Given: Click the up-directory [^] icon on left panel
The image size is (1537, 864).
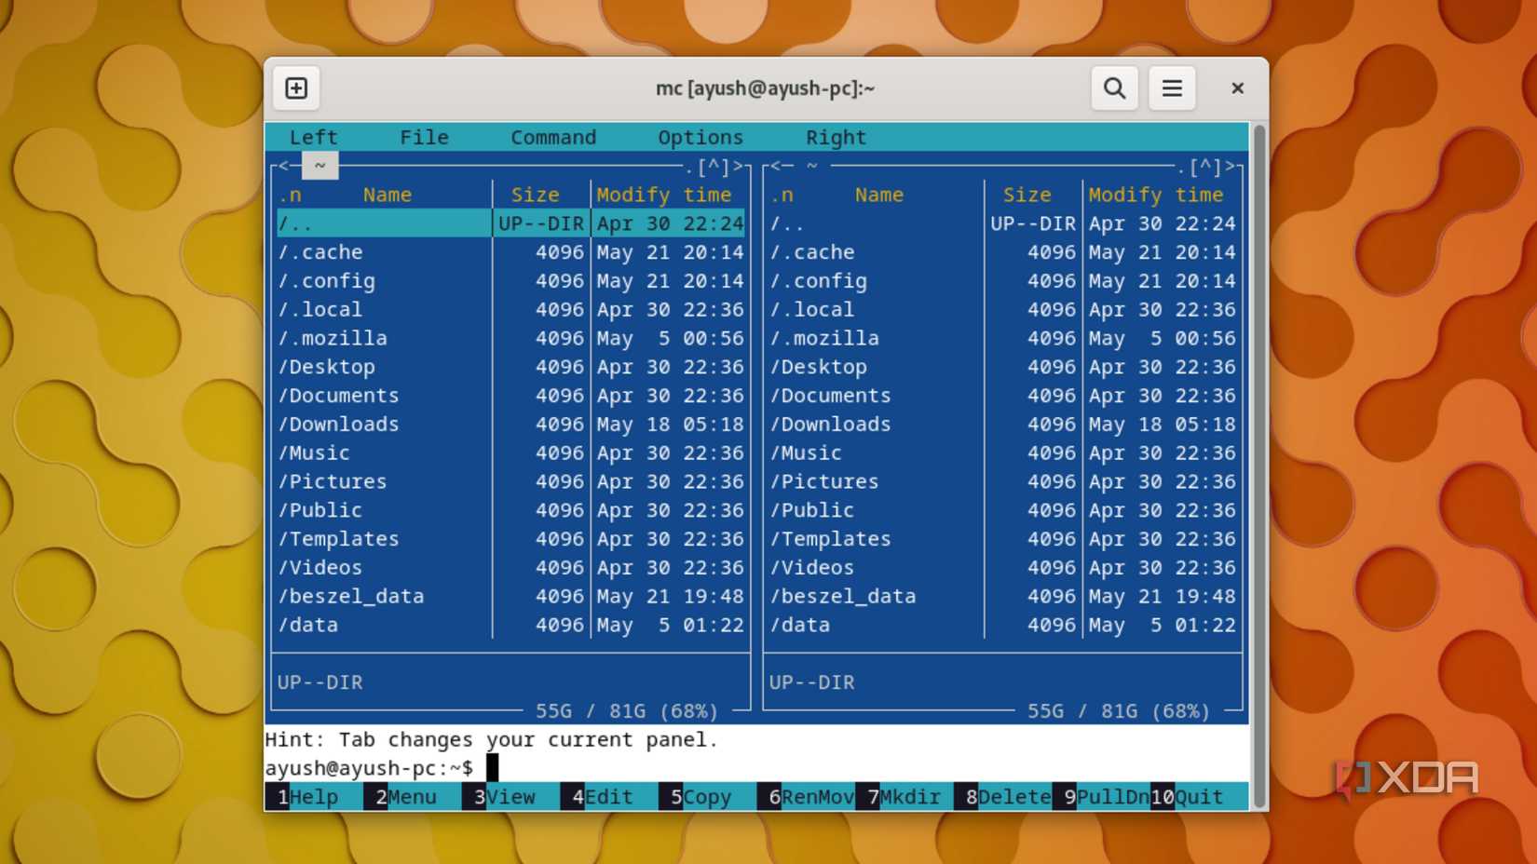Looking at the screenshot, I should tap(713, 166).
